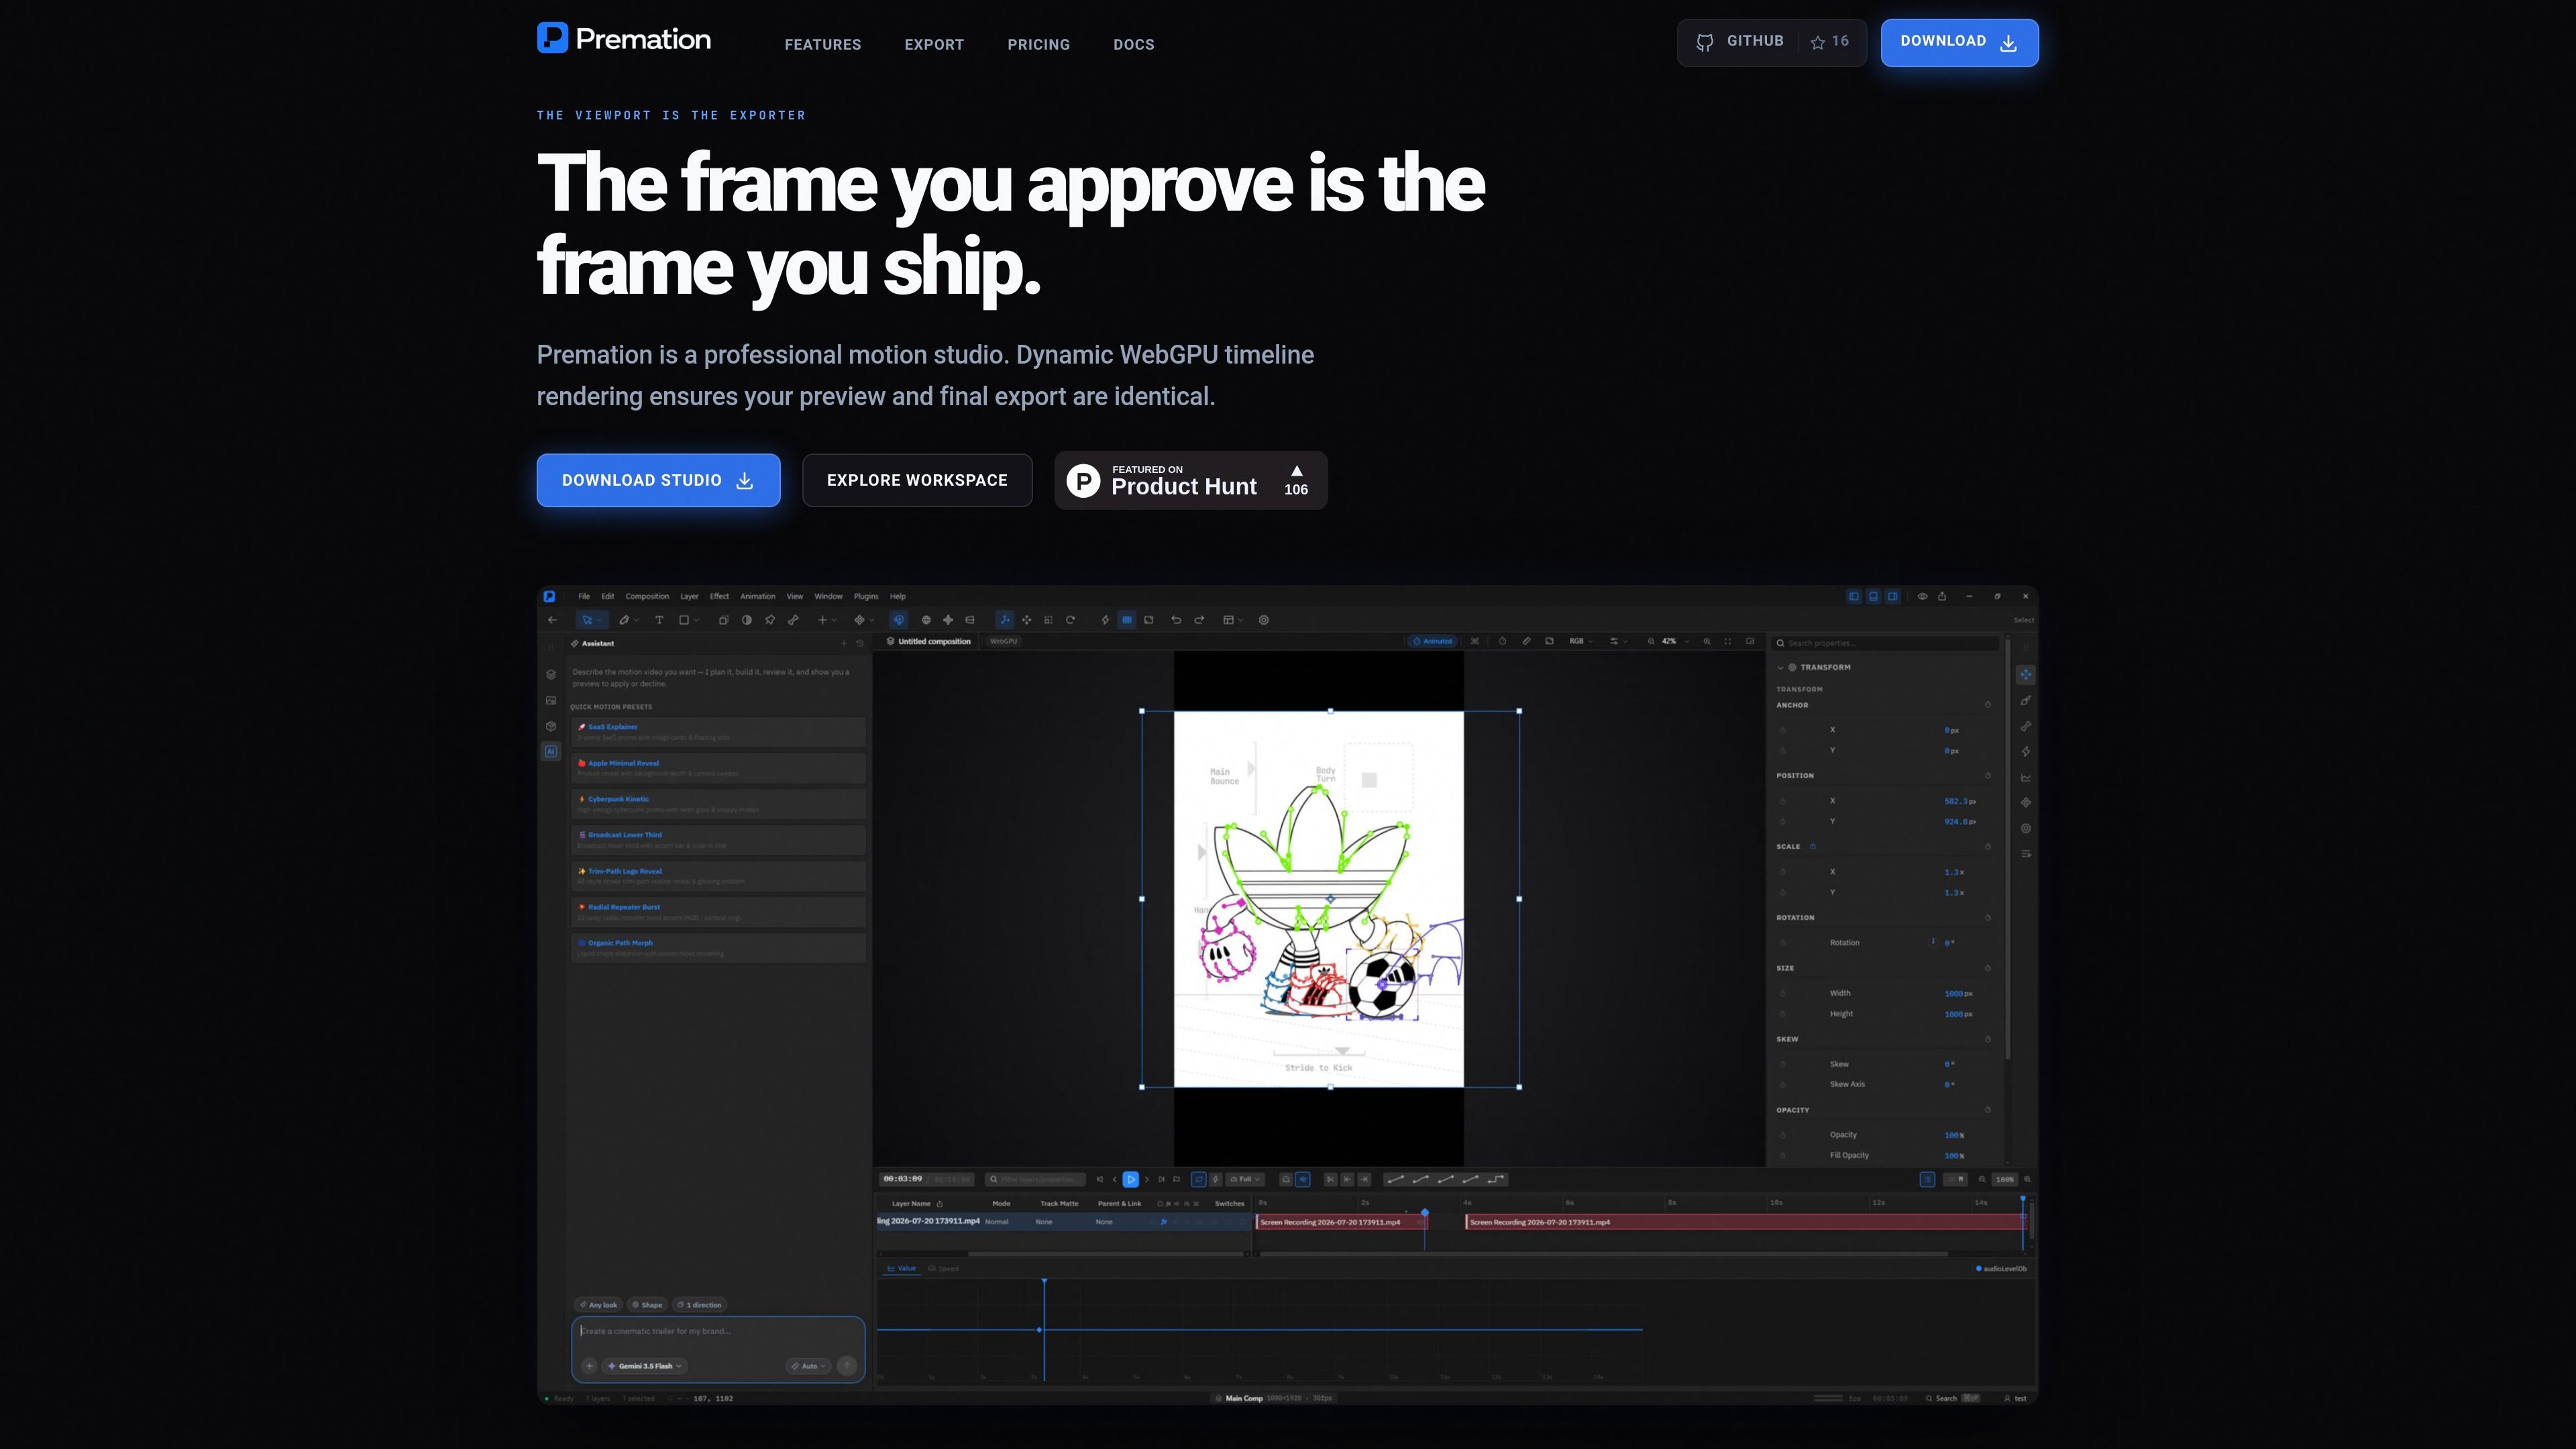This screenshot has height=1449, width=2576.
Task: Click the ruler icon in viewport bar
Action: [1526, 641]
